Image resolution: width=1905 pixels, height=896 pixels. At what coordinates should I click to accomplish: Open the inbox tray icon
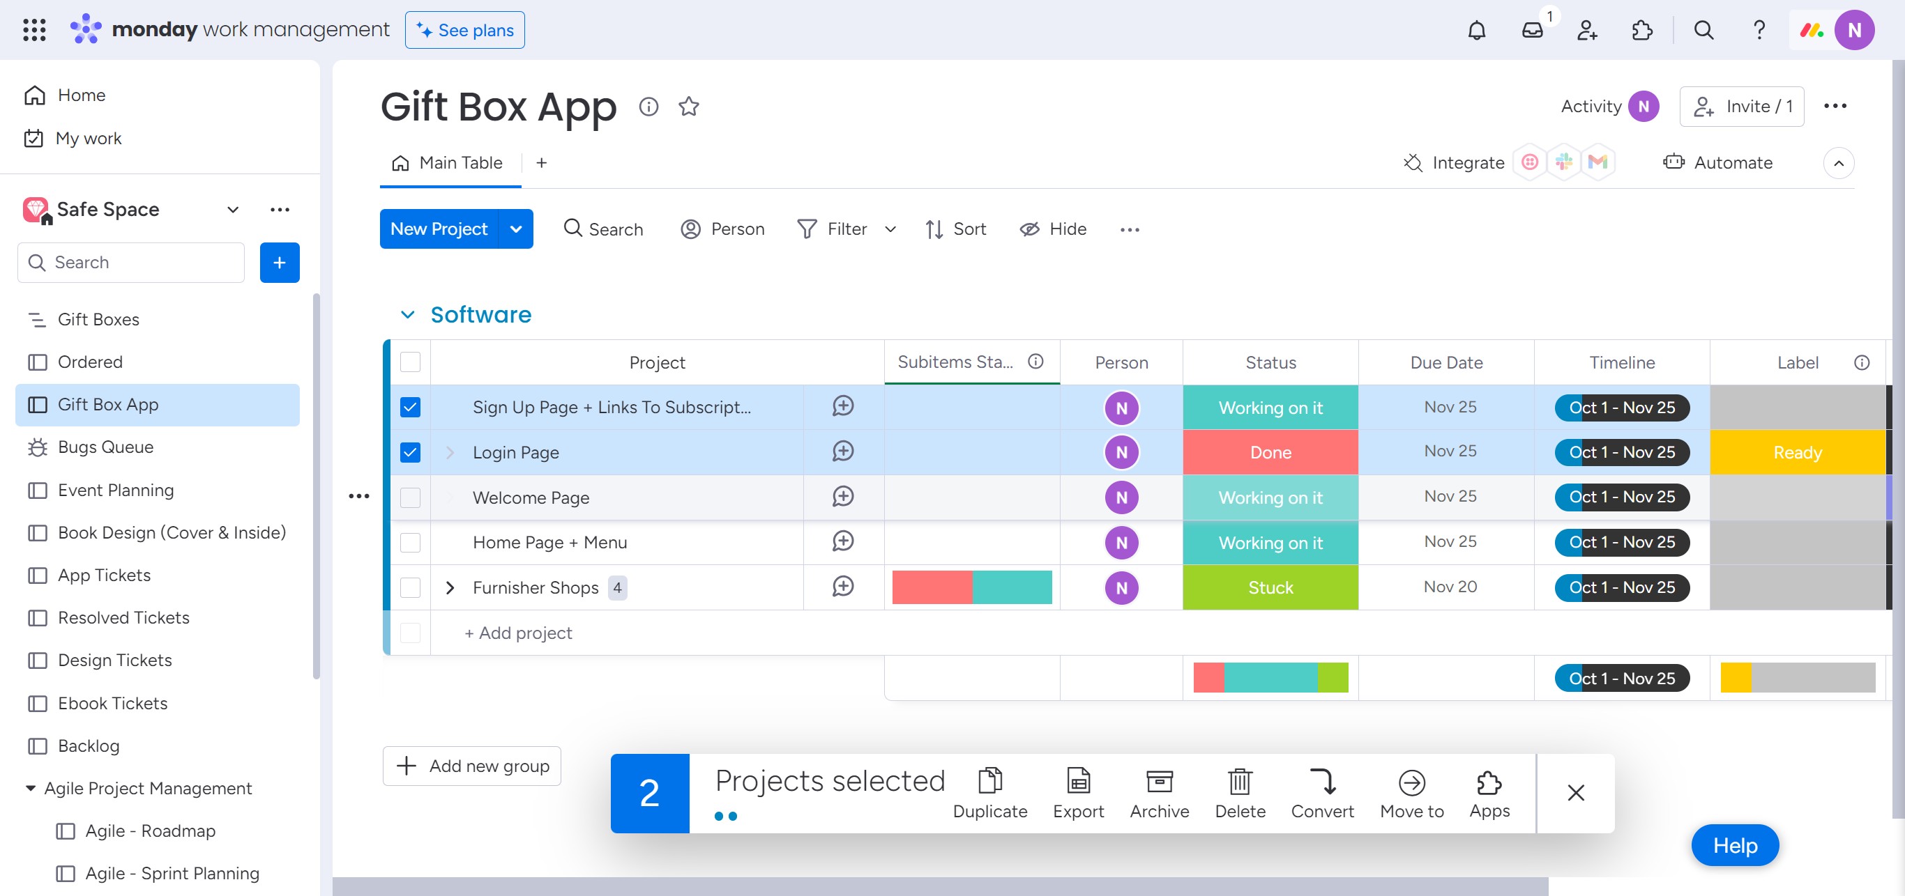(1532, 30)
